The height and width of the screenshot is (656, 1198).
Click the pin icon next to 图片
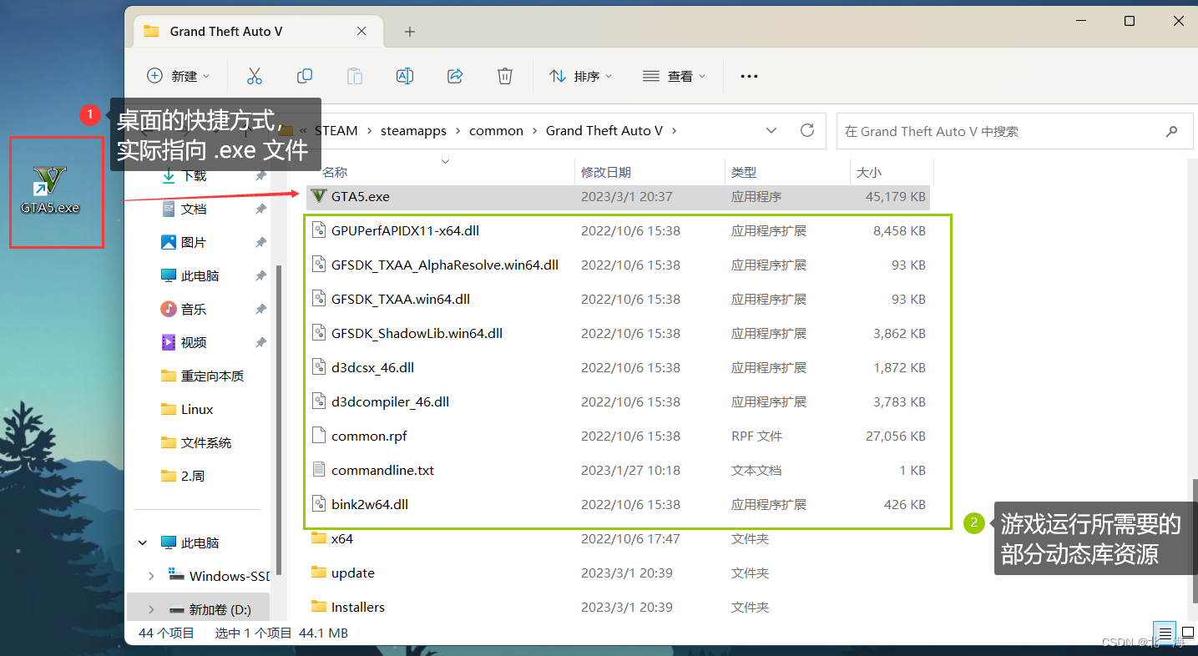(x=260, y=242)
